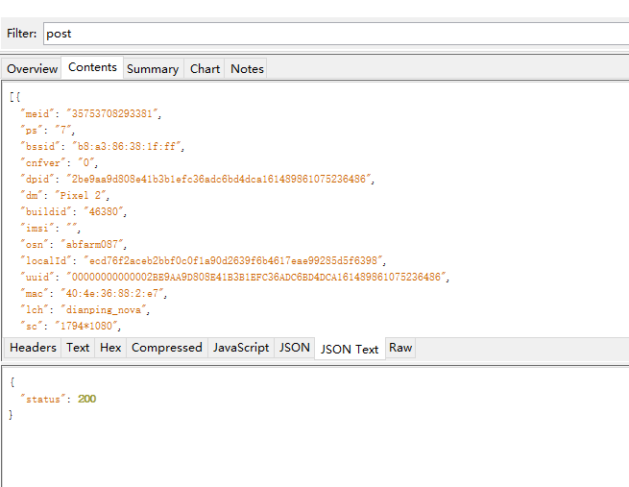Open the Raw response tab
The image size is (629, 487).
click(x=400, y=348)
